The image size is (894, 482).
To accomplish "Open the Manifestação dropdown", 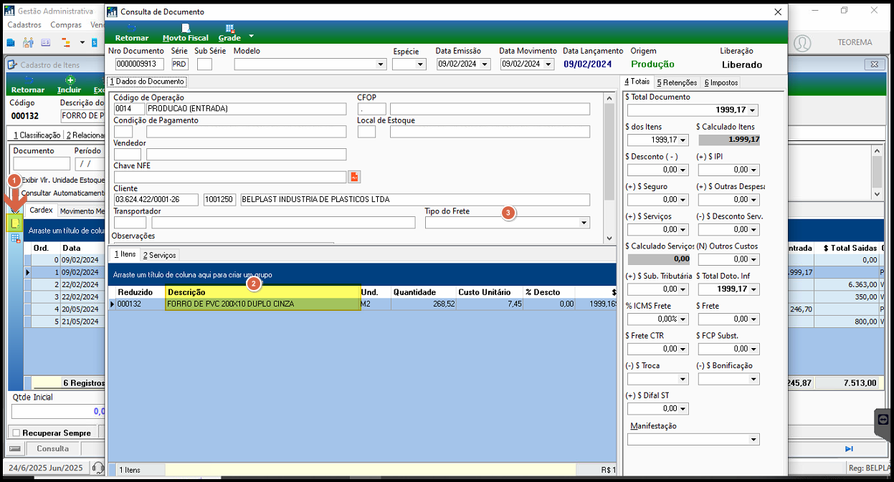I will [x=753, y=439].
